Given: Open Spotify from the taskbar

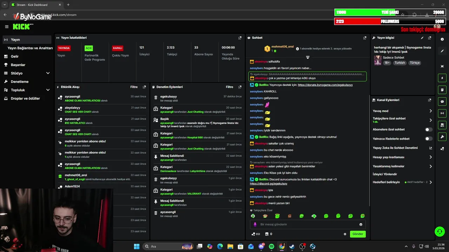Looking at the screenshot, I should 272,246.
